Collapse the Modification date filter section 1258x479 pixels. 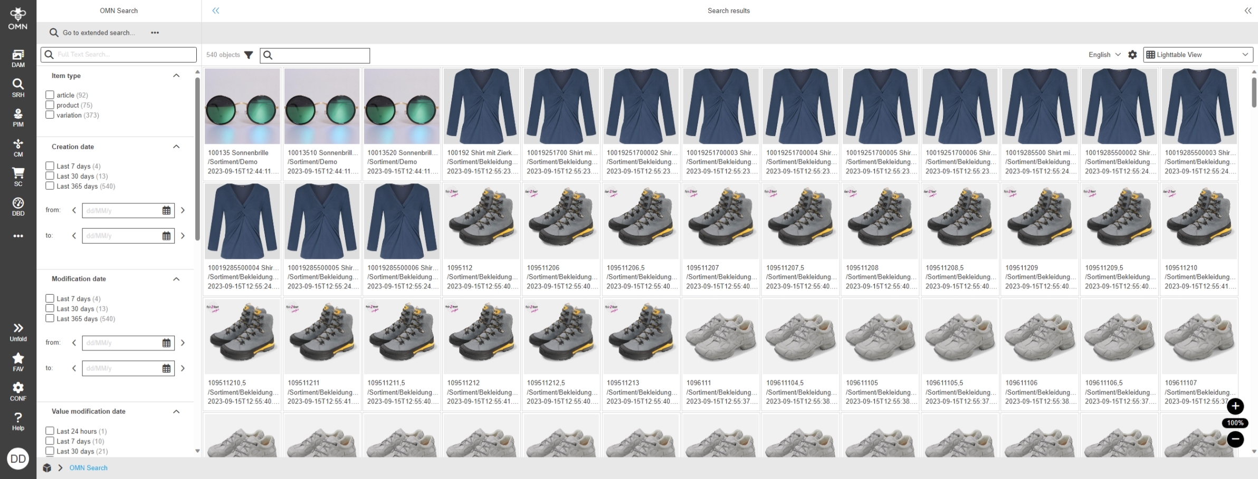pos(176,279)
